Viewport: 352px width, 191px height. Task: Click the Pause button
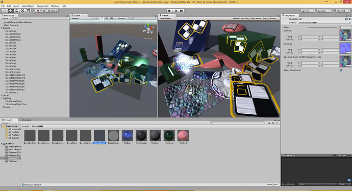coord(175,11)
